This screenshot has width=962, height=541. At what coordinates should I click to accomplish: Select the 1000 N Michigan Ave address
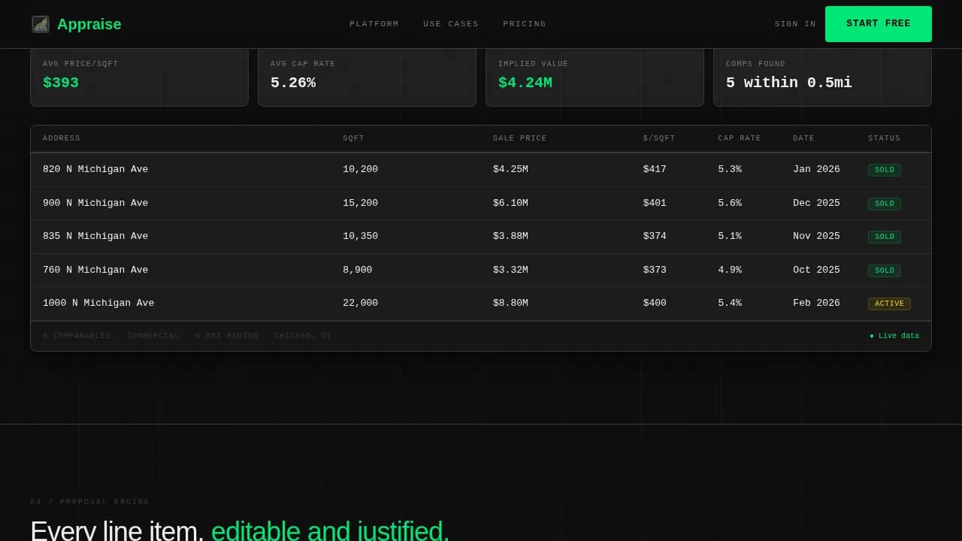click(98, 304)
